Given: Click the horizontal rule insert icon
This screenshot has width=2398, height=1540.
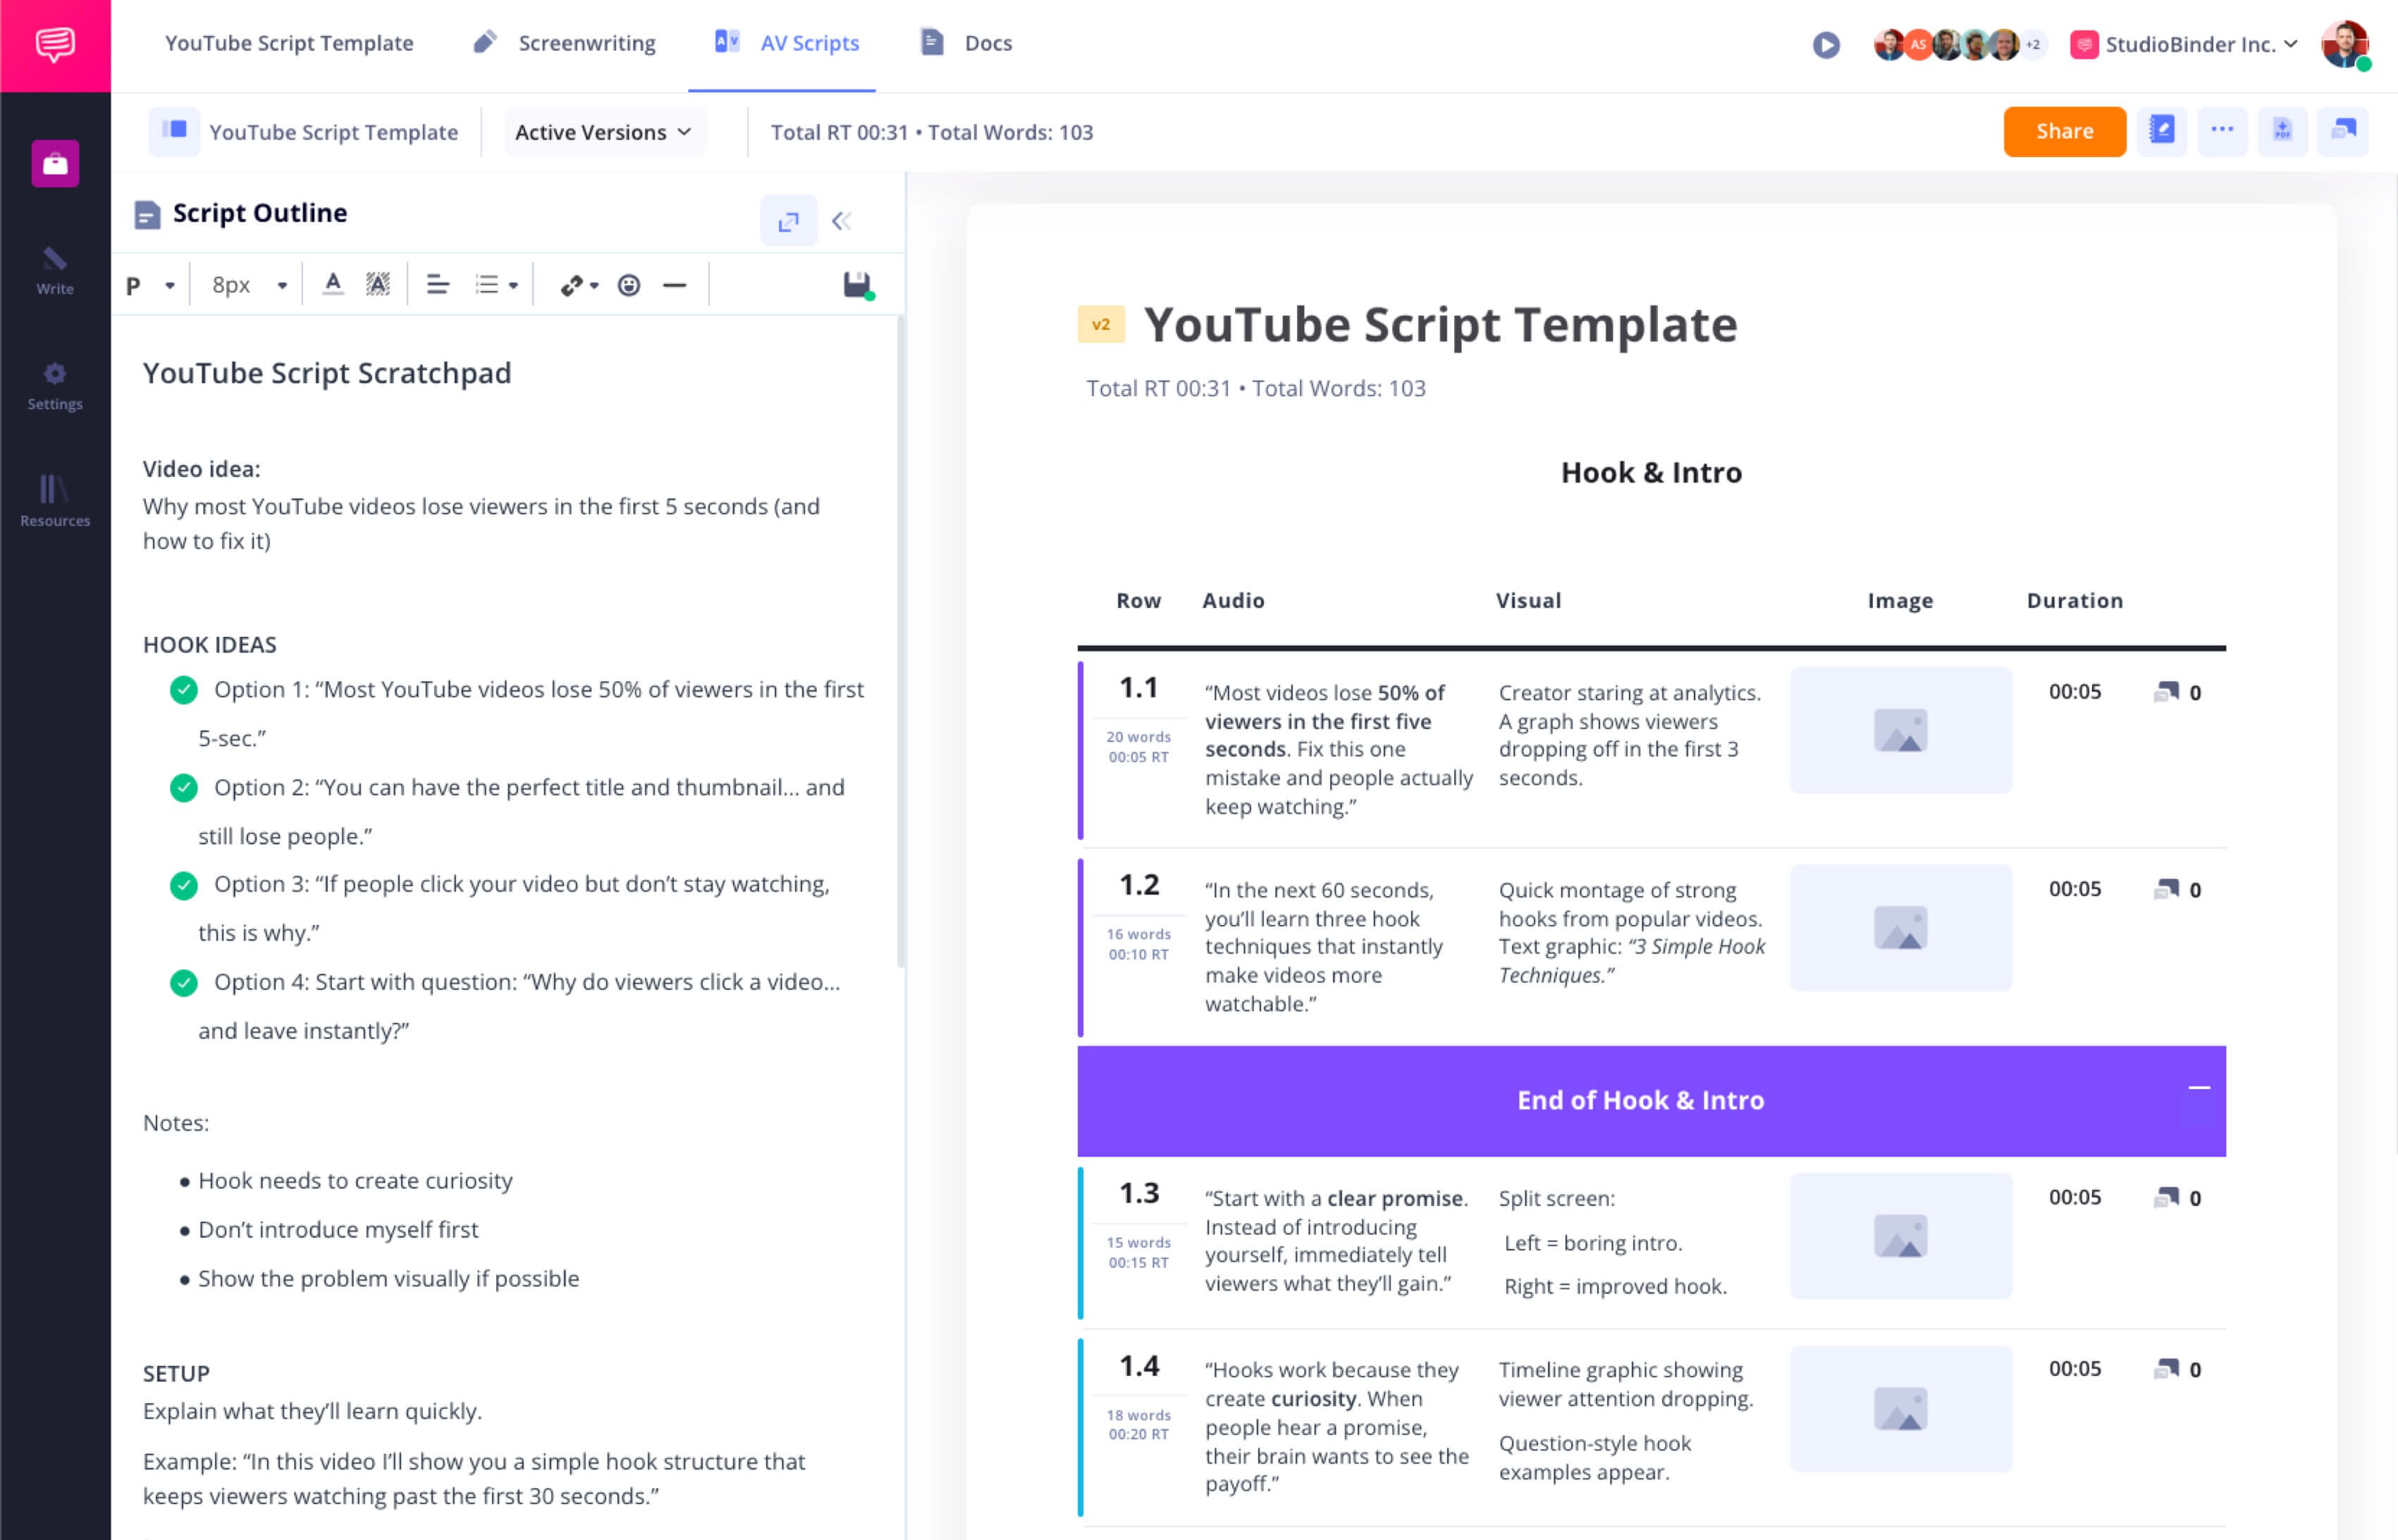Looking at the screenshot, I should [x=675, y=286].
